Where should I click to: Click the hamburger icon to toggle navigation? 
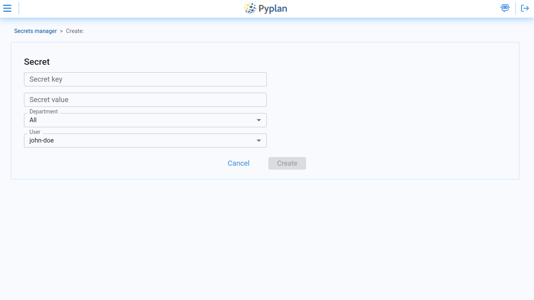coord(7,8)
